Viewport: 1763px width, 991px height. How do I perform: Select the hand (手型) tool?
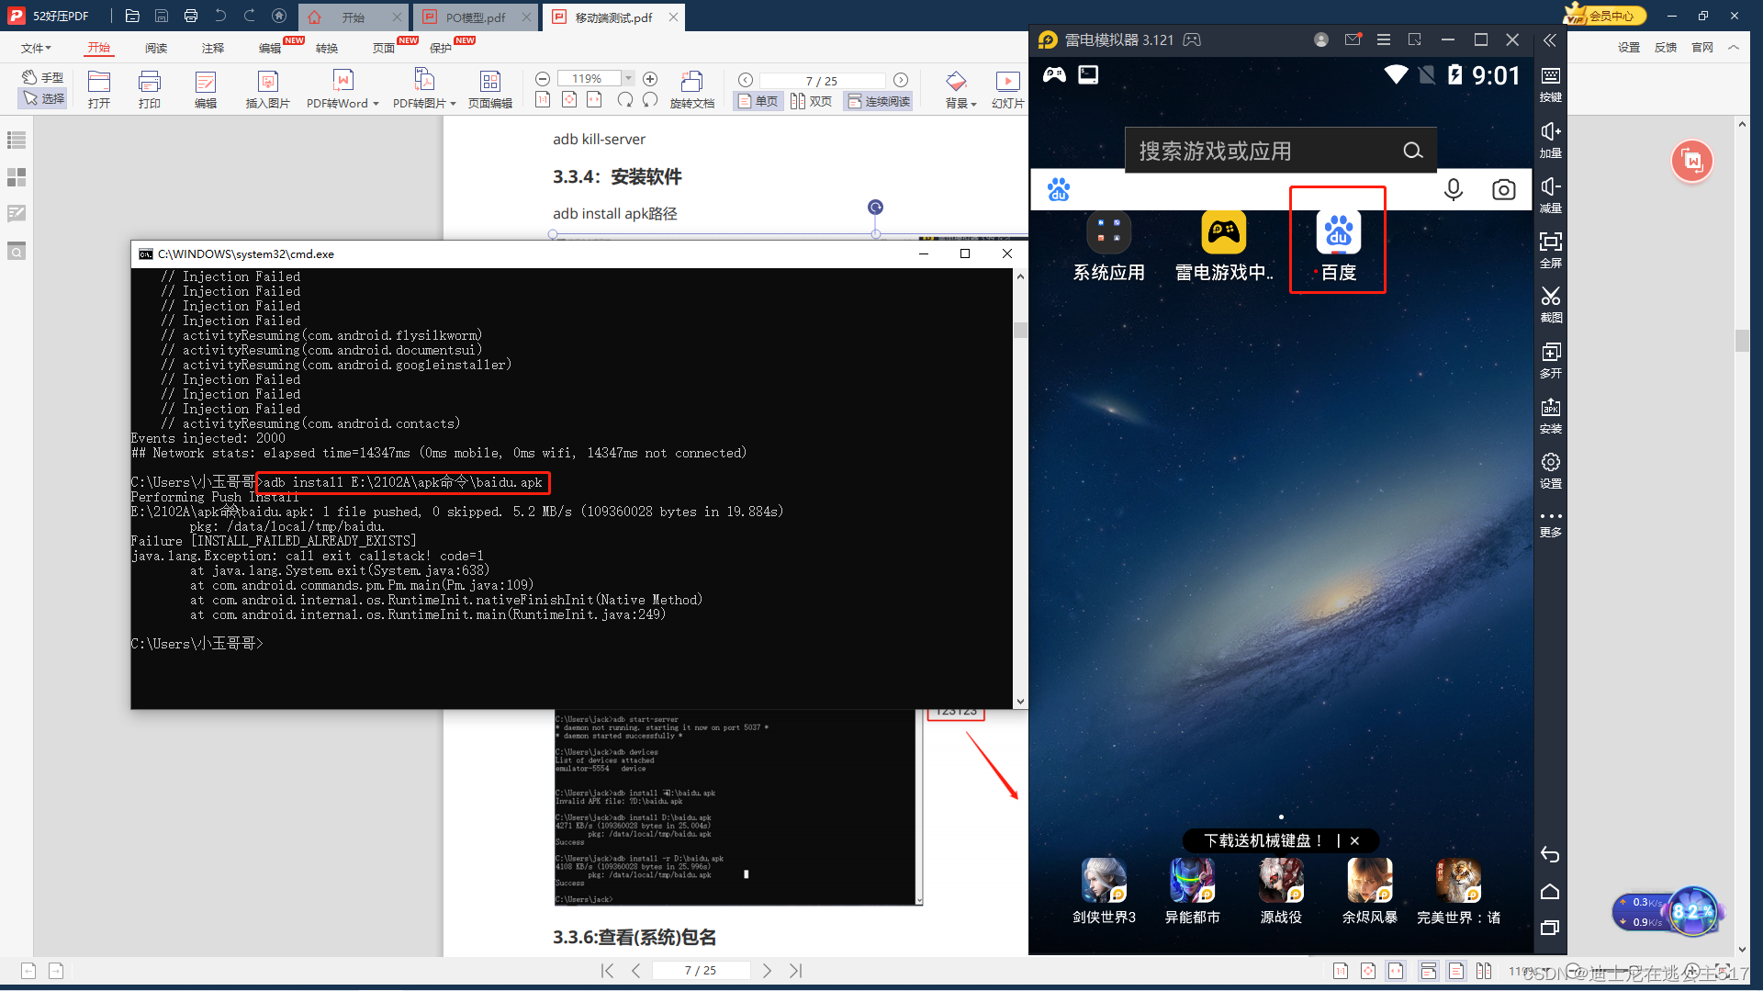point(43,77)
